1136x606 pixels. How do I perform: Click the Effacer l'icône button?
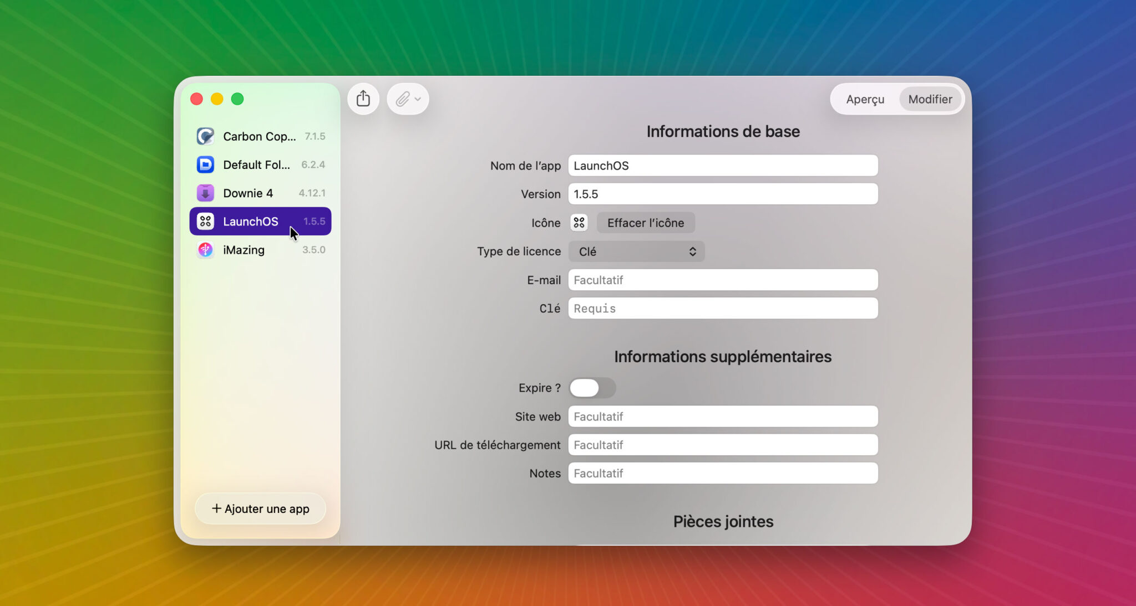pyautogui.click(x=646, y=223)
